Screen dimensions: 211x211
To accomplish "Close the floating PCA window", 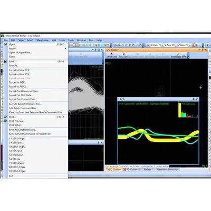I will [197, 99].
